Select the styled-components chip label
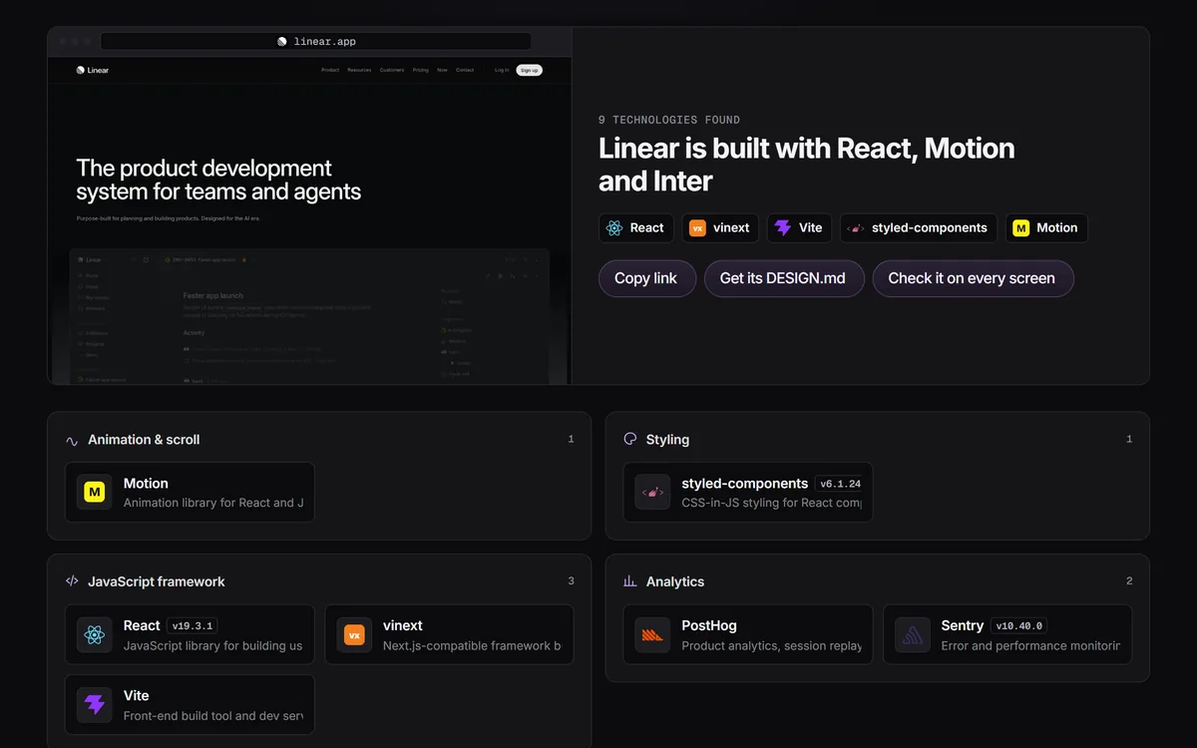The height and width of the screenshot is (748, 1197). [930, 227]
